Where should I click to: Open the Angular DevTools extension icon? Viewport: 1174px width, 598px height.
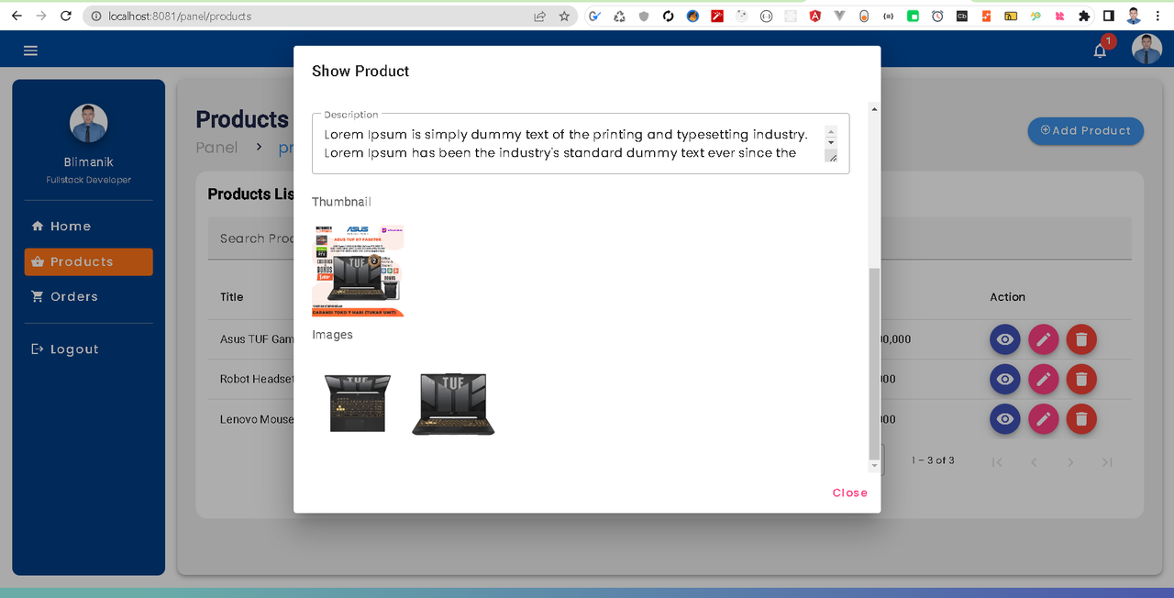pyautogui.click(x=814, y=16)
